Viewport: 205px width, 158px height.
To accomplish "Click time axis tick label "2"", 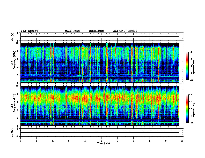I will coord(53,141).
